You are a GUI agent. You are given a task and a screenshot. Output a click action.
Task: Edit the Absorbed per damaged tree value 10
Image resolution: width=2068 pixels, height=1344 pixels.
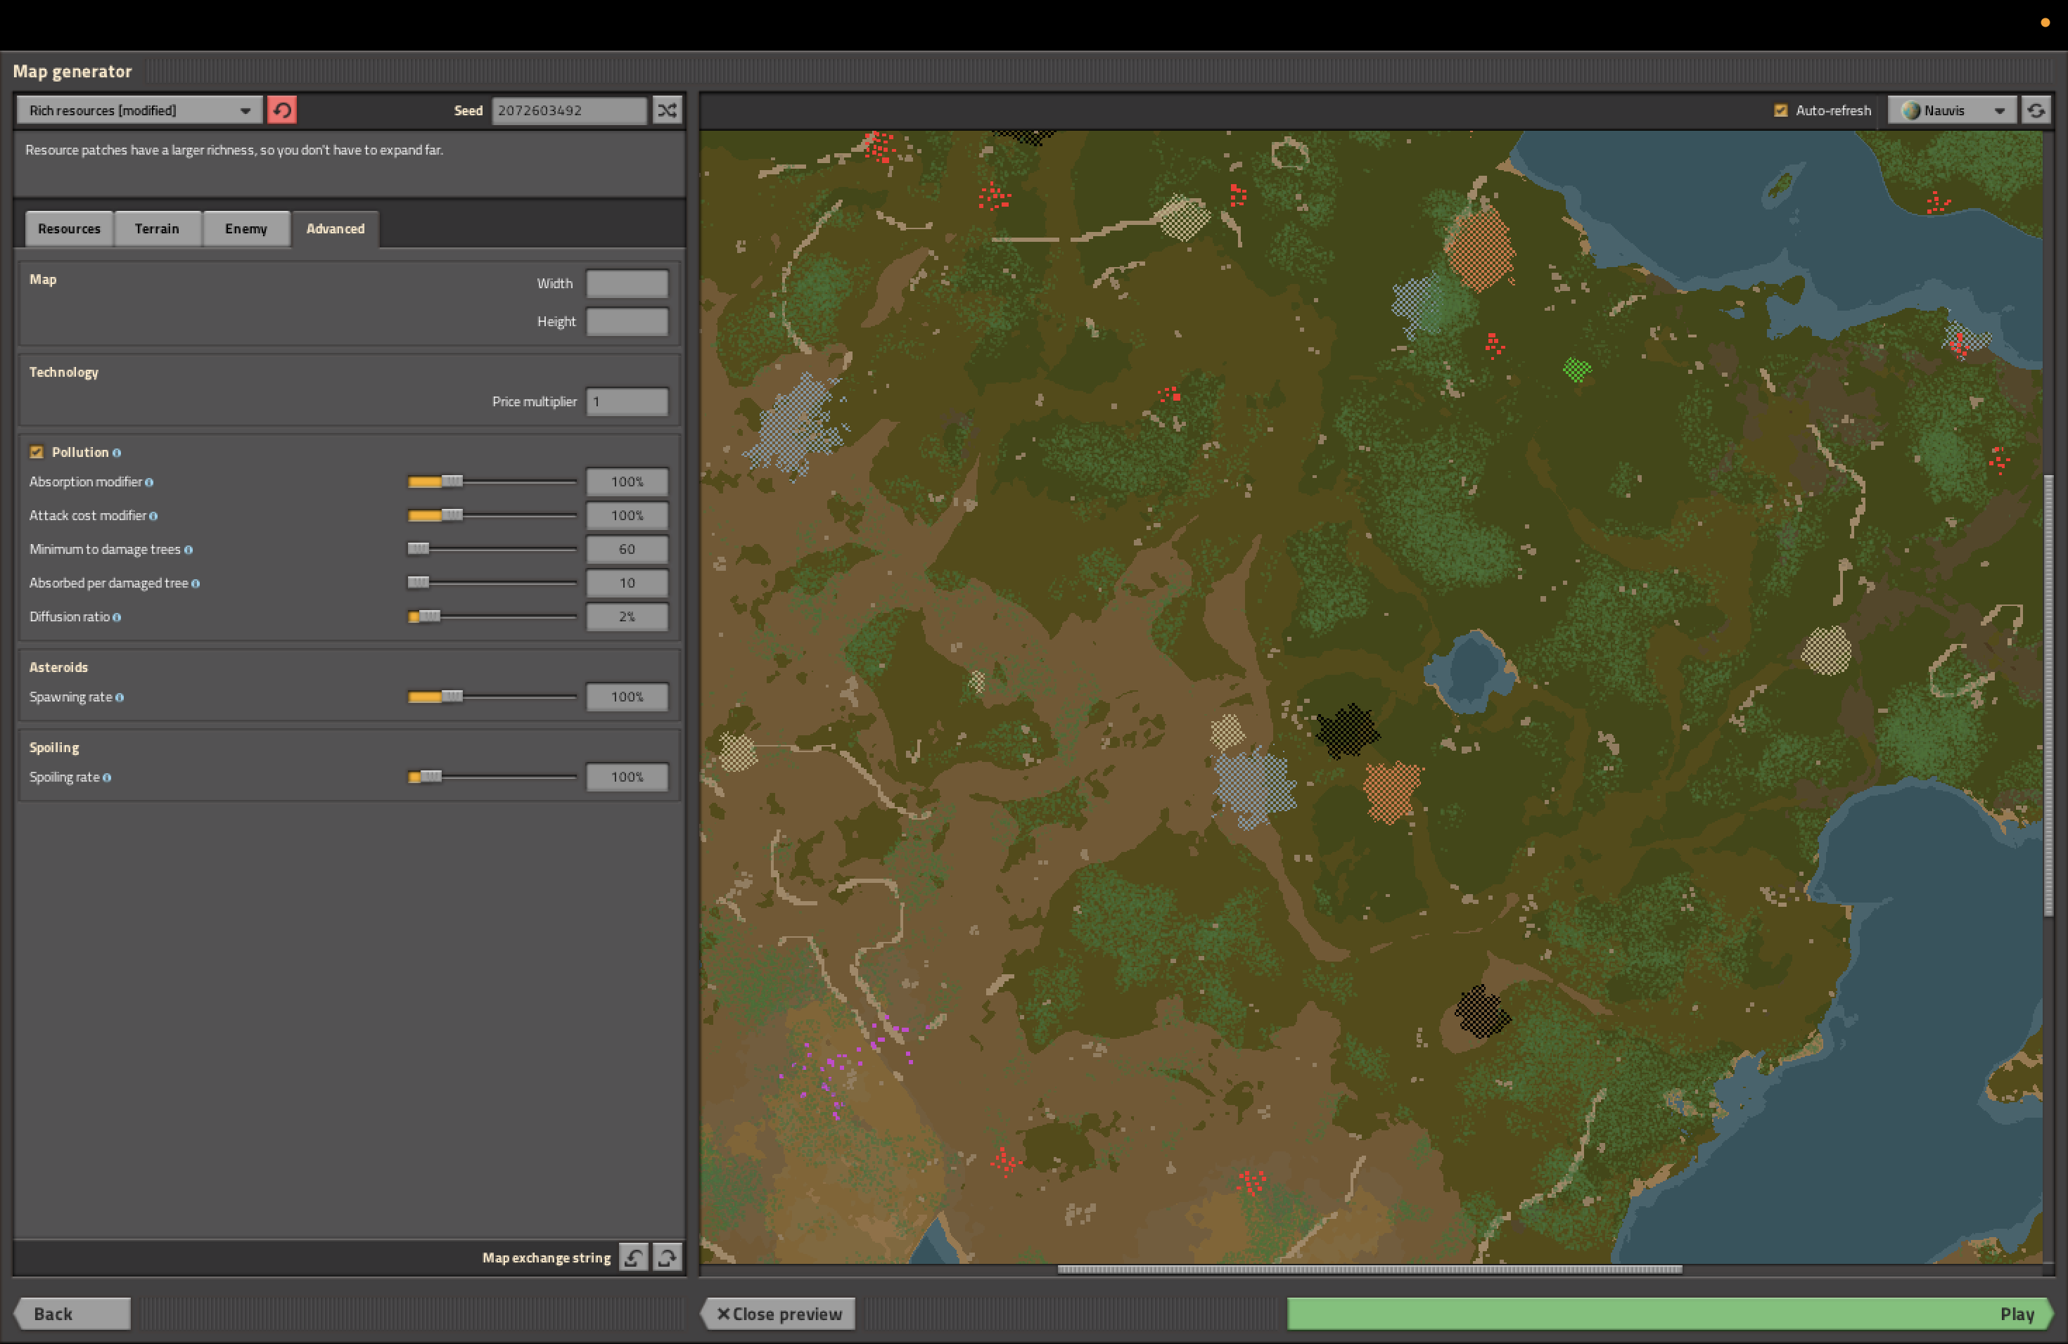[627, 583]
